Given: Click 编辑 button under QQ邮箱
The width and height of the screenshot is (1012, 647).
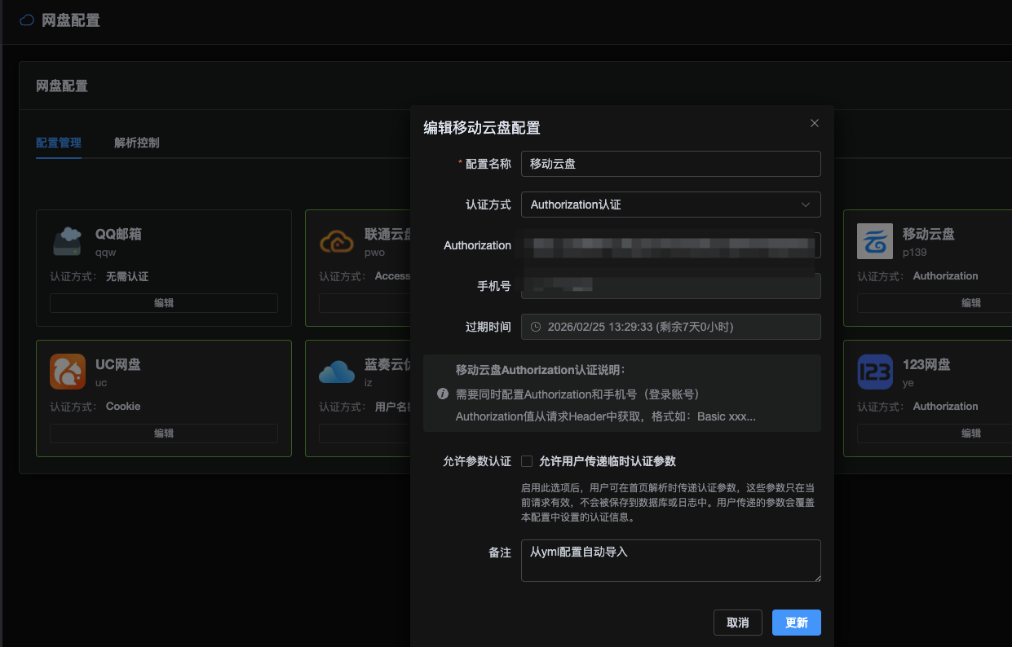Looking at the screenshot, I should [x=164, y=303].
